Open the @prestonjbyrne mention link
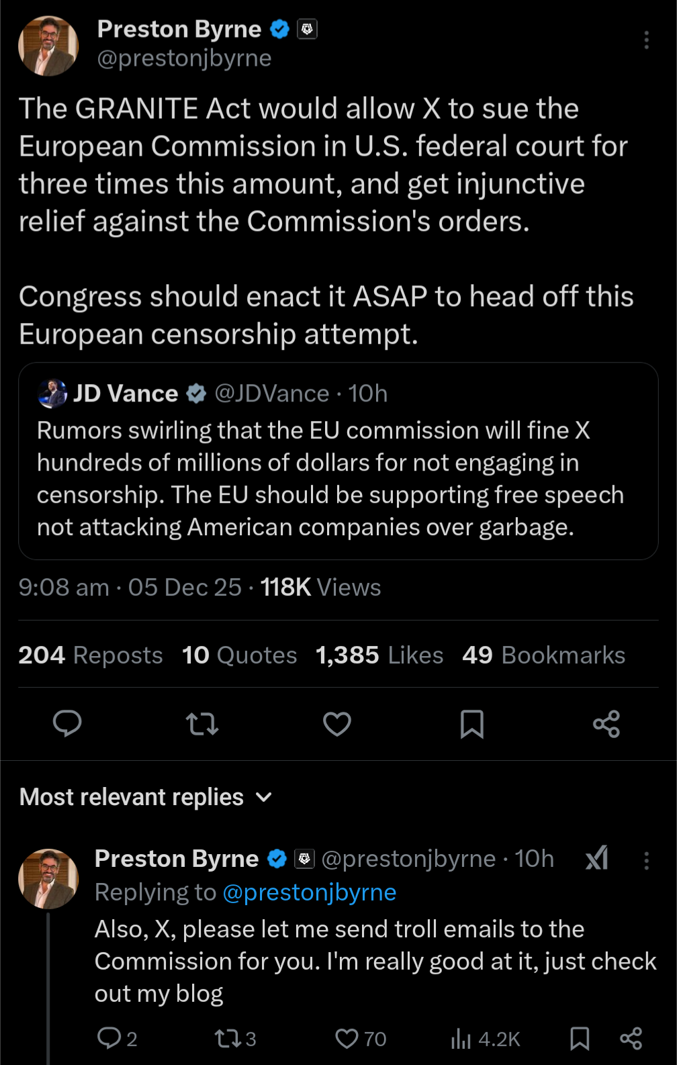 tap(309, 892)
